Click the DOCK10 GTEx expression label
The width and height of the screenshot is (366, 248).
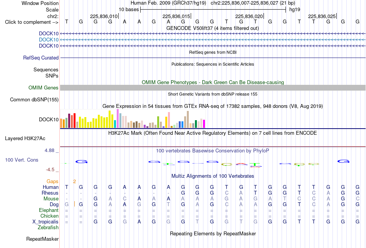click(x=49, y=119)
